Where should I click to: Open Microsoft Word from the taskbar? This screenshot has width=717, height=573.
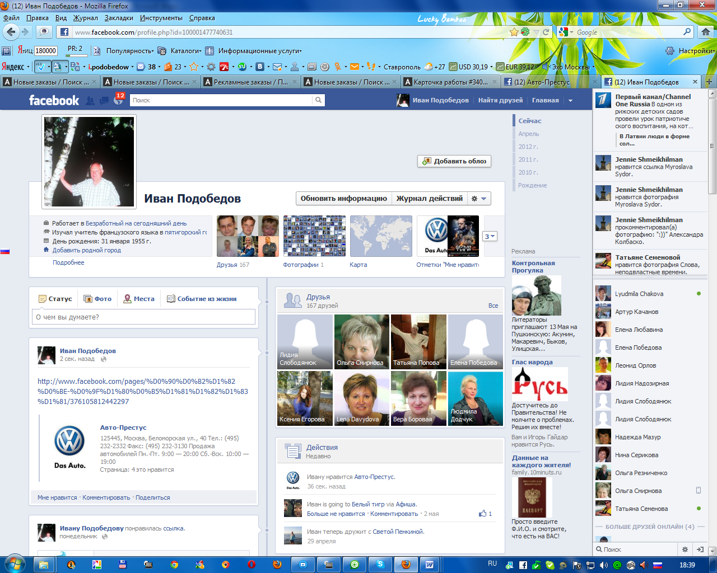430,565
